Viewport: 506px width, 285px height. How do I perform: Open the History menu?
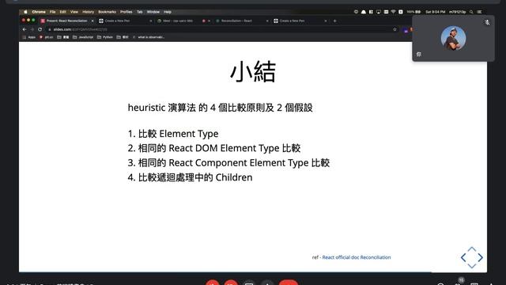point(88,12)
